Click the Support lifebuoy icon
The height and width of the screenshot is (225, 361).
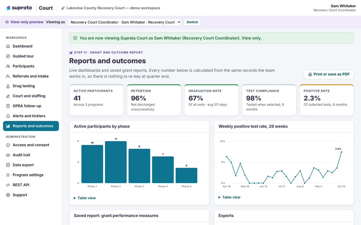click(8, 195)
